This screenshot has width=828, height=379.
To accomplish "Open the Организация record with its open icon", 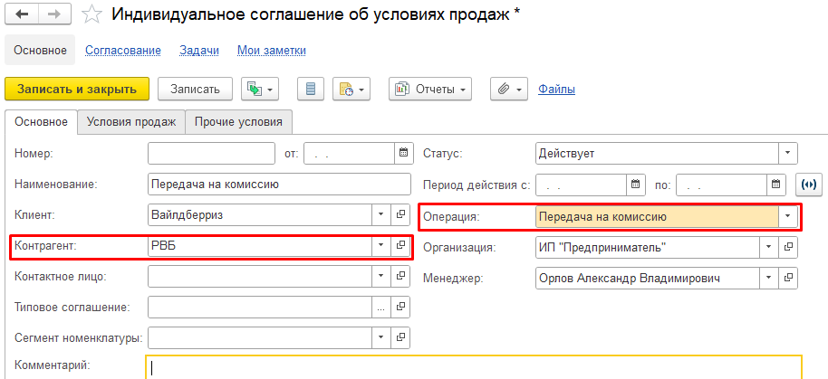I will click(788, 247).
